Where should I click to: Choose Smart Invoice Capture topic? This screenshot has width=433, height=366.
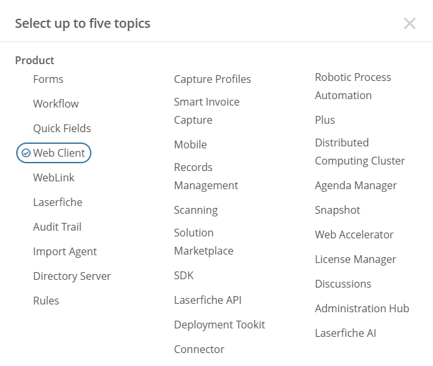coord(207,111)
